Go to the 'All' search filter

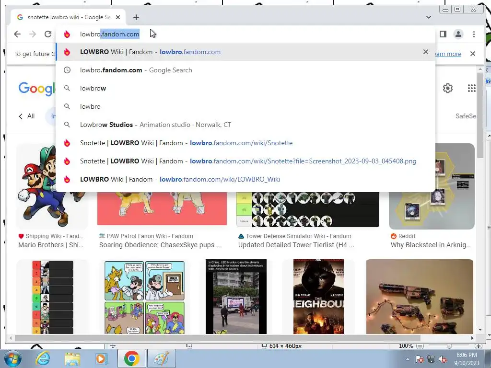click(27, 116)
